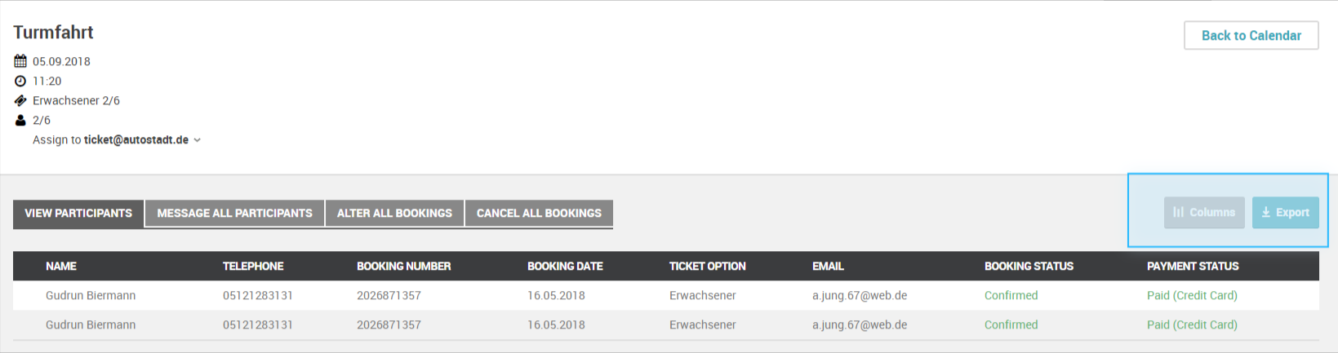Open first Gudrun Biermann participant row
The width and height of the screenshot is (1338, 353).
[666, 295]
